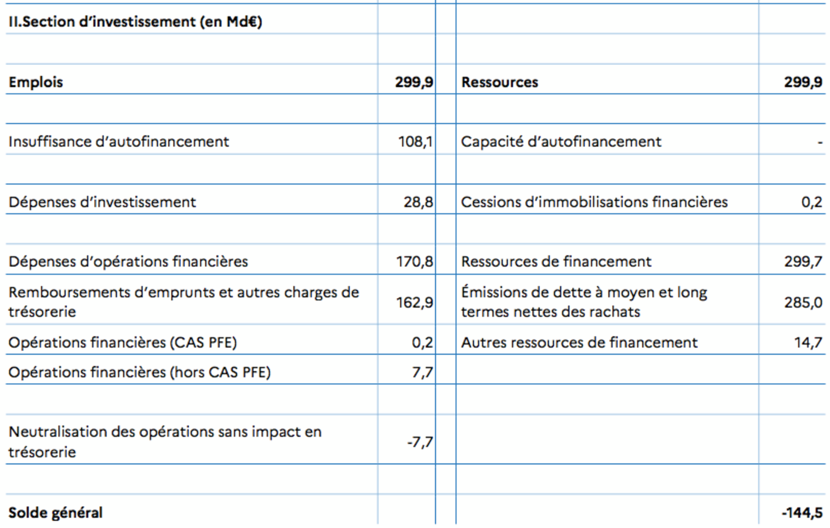The width and height of the screenshot is (830, 528).
Task: Click 'Insuffisance d'autofinancement' label
Action: tap(118, 142)
